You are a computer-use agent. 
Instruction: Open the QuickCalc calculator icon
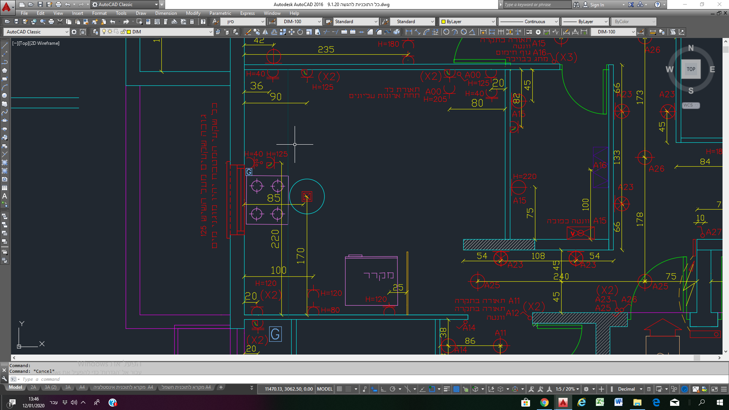[x=192, y=22]
